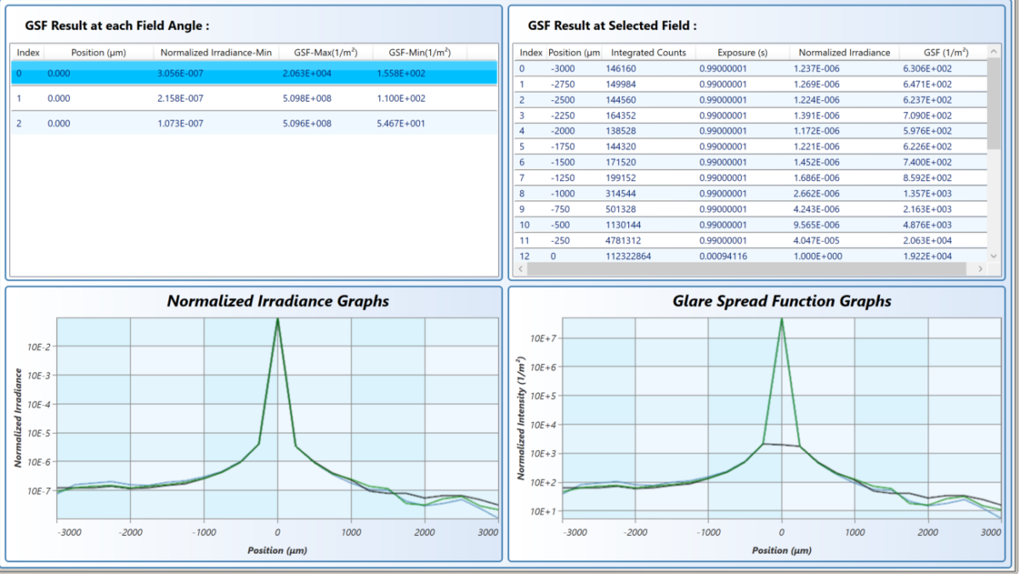Select the field angle row with GSF-Min 5.467E+001

click(253, 124)
